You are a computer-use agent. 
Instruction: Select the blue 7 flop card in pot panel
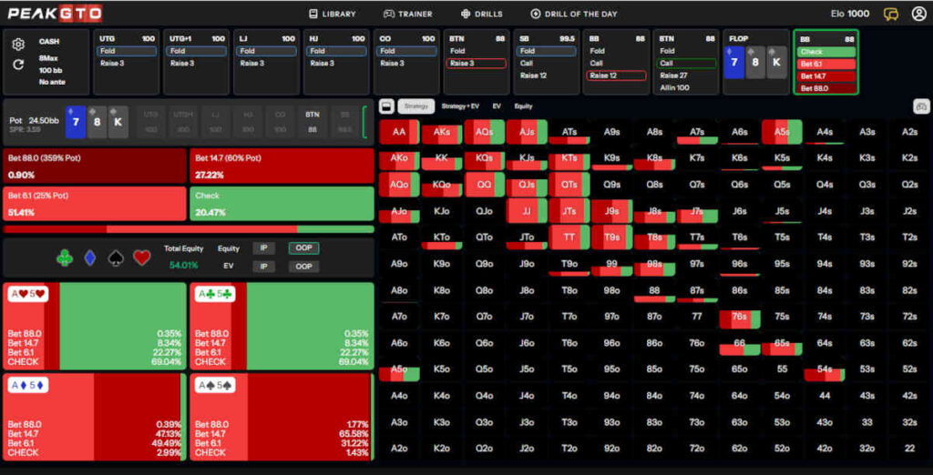pyautogui.click(x=75, y=122)
